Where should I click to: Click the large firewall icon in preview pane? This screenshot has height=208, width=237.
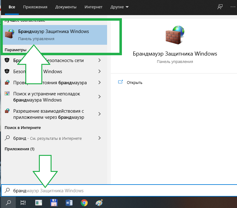175,35
